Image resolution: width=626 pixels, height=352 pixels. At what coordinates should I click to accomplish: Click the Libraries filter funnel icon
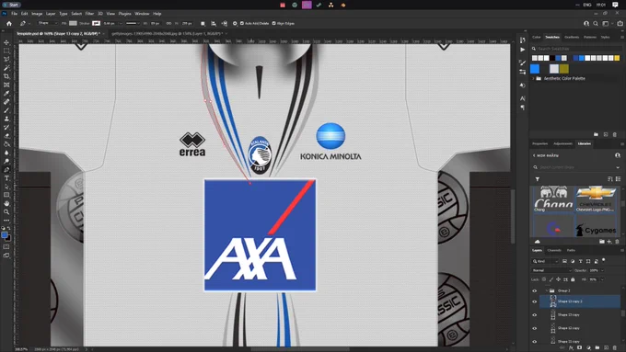tap(538, 179)
